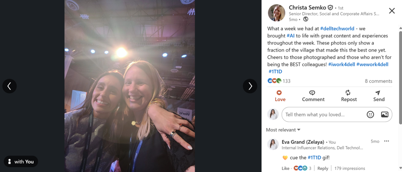The image size is (402, 172).
Task: Open Christa Semko's profile name link
Action: (307, 7)
